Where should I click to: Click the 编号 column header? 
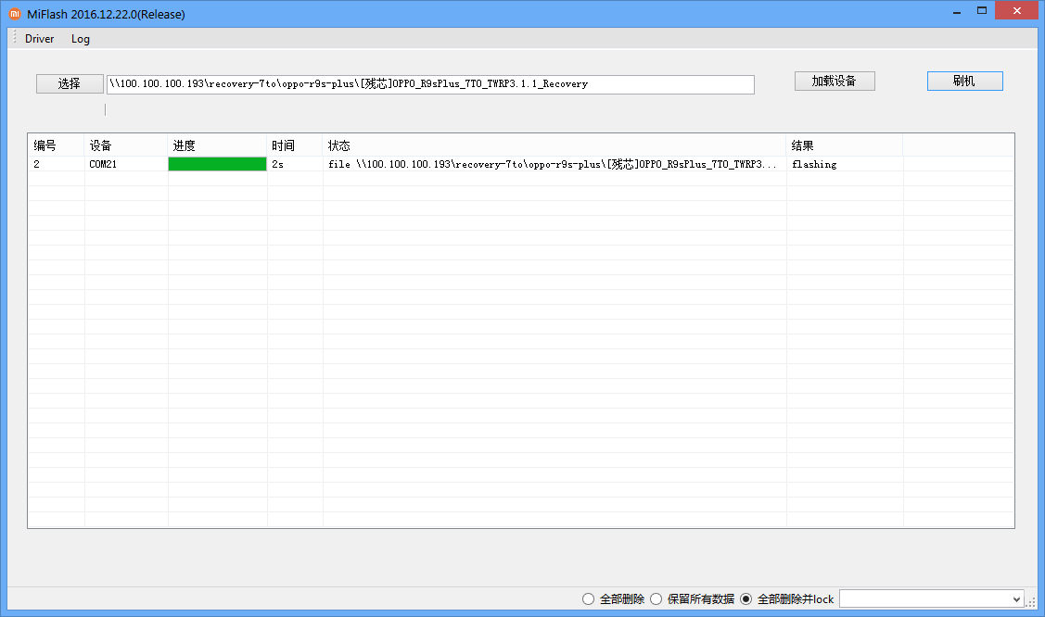pos(56,145)
